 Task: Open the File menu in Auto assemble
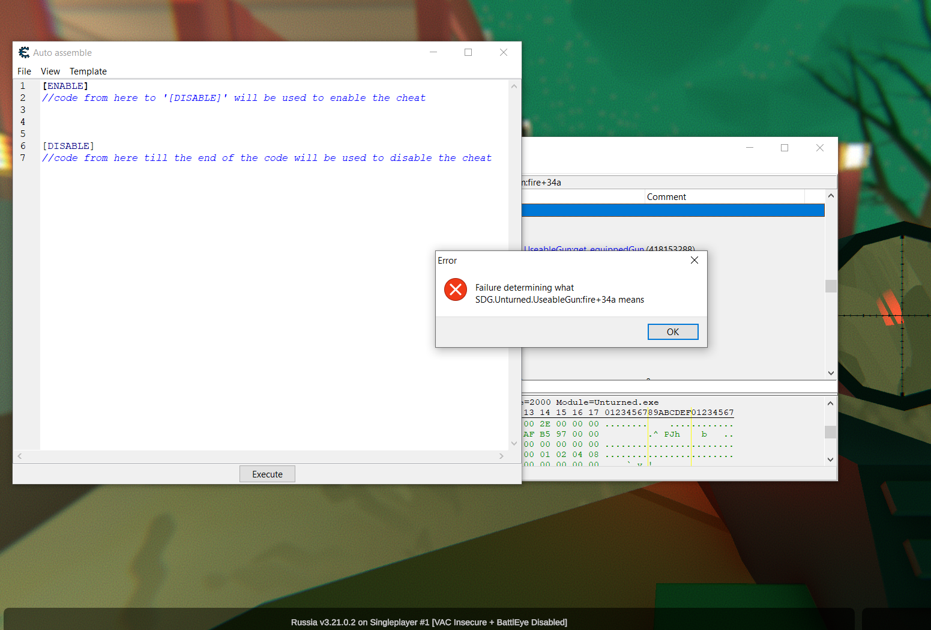24,71
